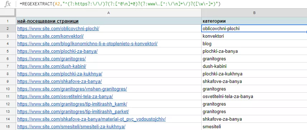Select row header 6
This screenshot has height=130, width=307.
[x=8, y=59]
